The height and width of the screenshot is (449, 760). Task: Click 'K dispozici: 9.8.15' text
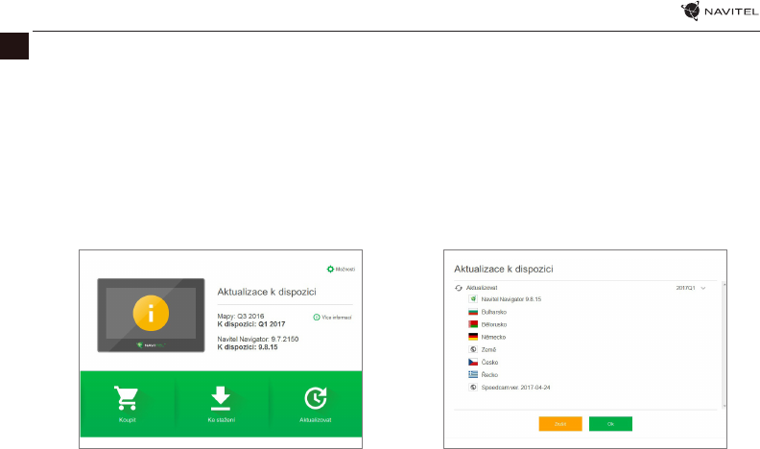248,347
